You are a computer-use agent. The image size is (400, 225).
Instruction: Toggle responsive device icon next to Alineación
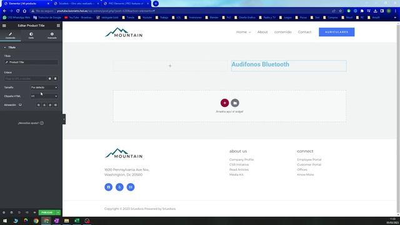[x=20, y=105]
